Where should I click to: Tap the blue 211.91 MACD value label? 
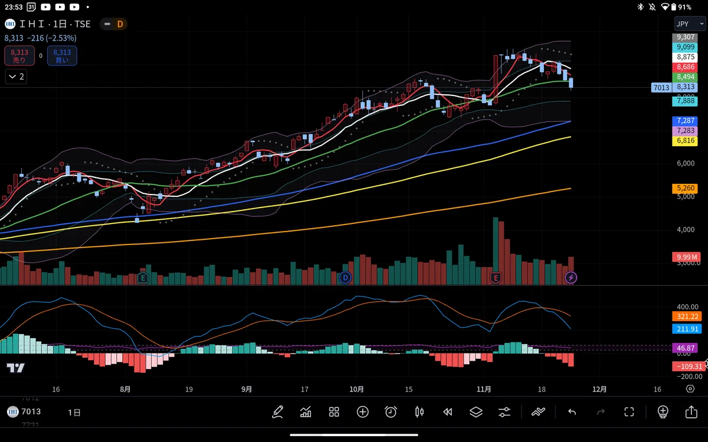687,329
